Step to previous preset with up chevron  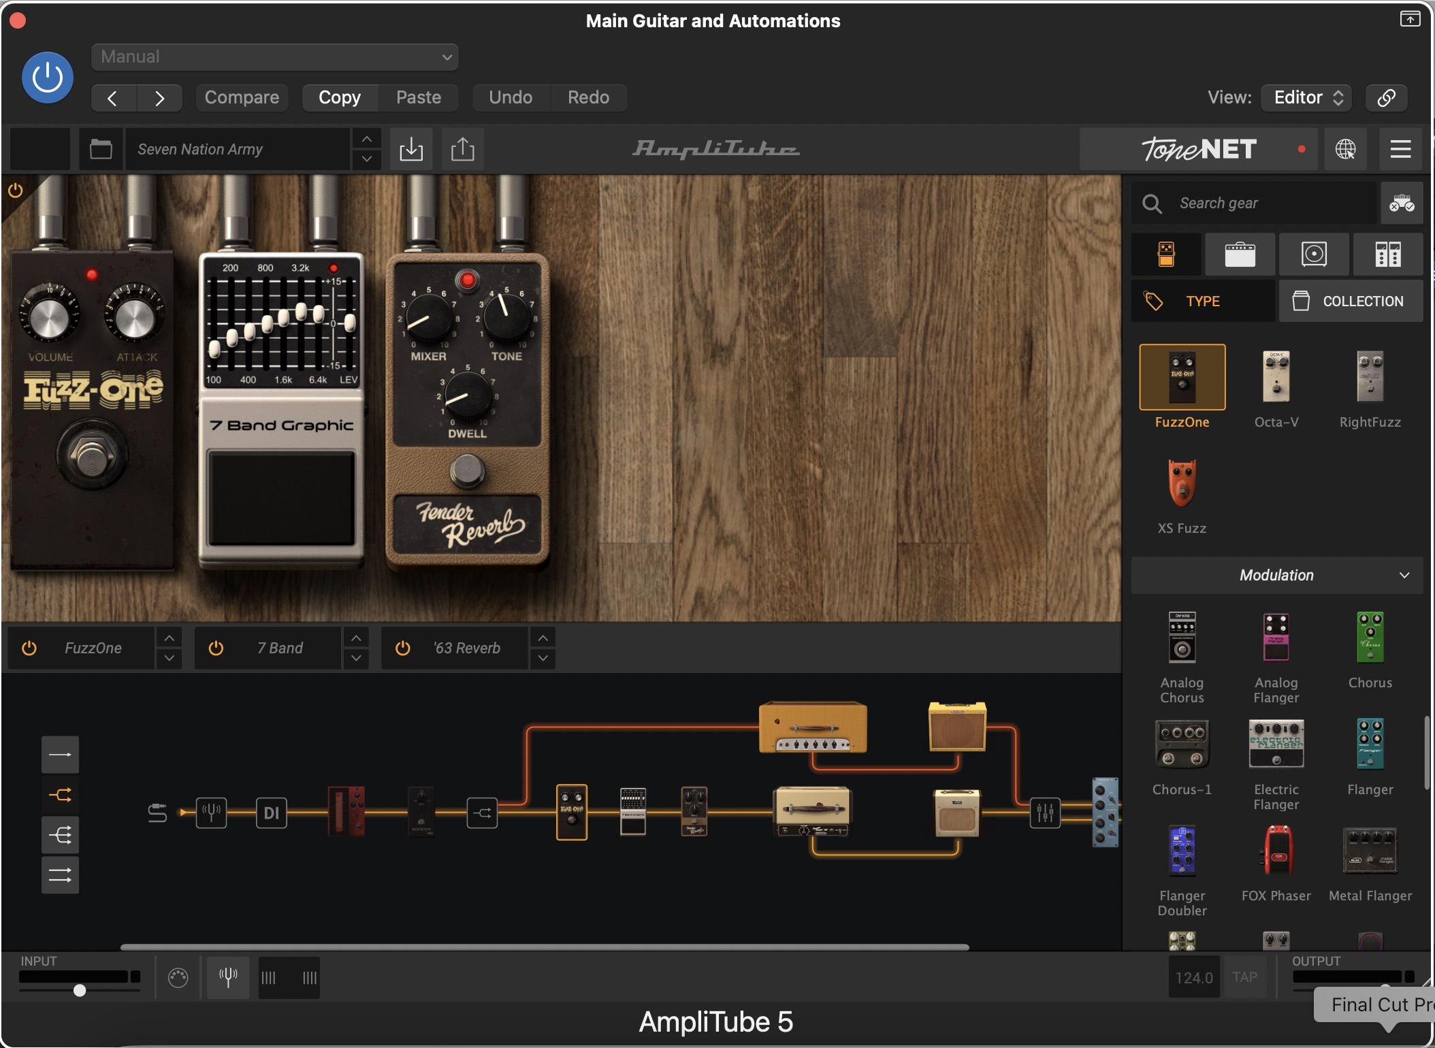pos(367,140)
